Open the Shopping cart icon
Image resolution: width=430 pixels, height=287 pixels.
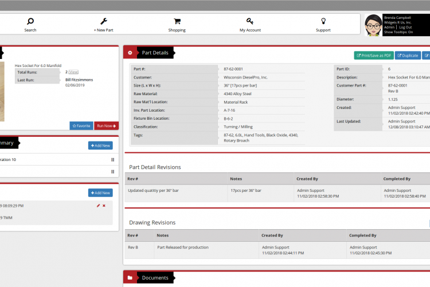[177, 21]
